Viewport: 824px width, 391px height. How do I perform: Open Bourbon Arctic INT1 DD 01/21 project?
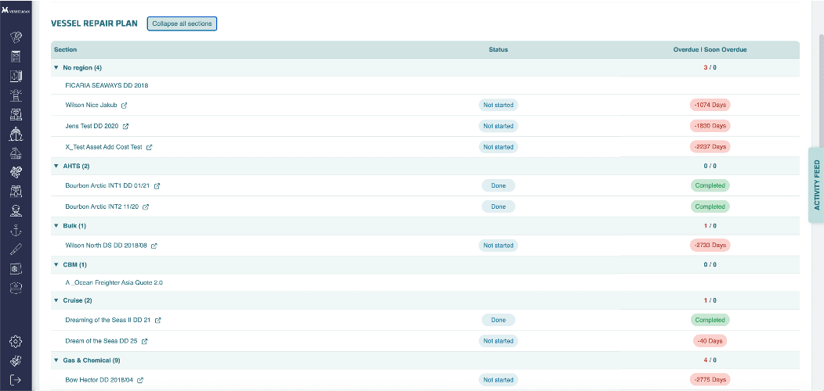click(107, 186)
